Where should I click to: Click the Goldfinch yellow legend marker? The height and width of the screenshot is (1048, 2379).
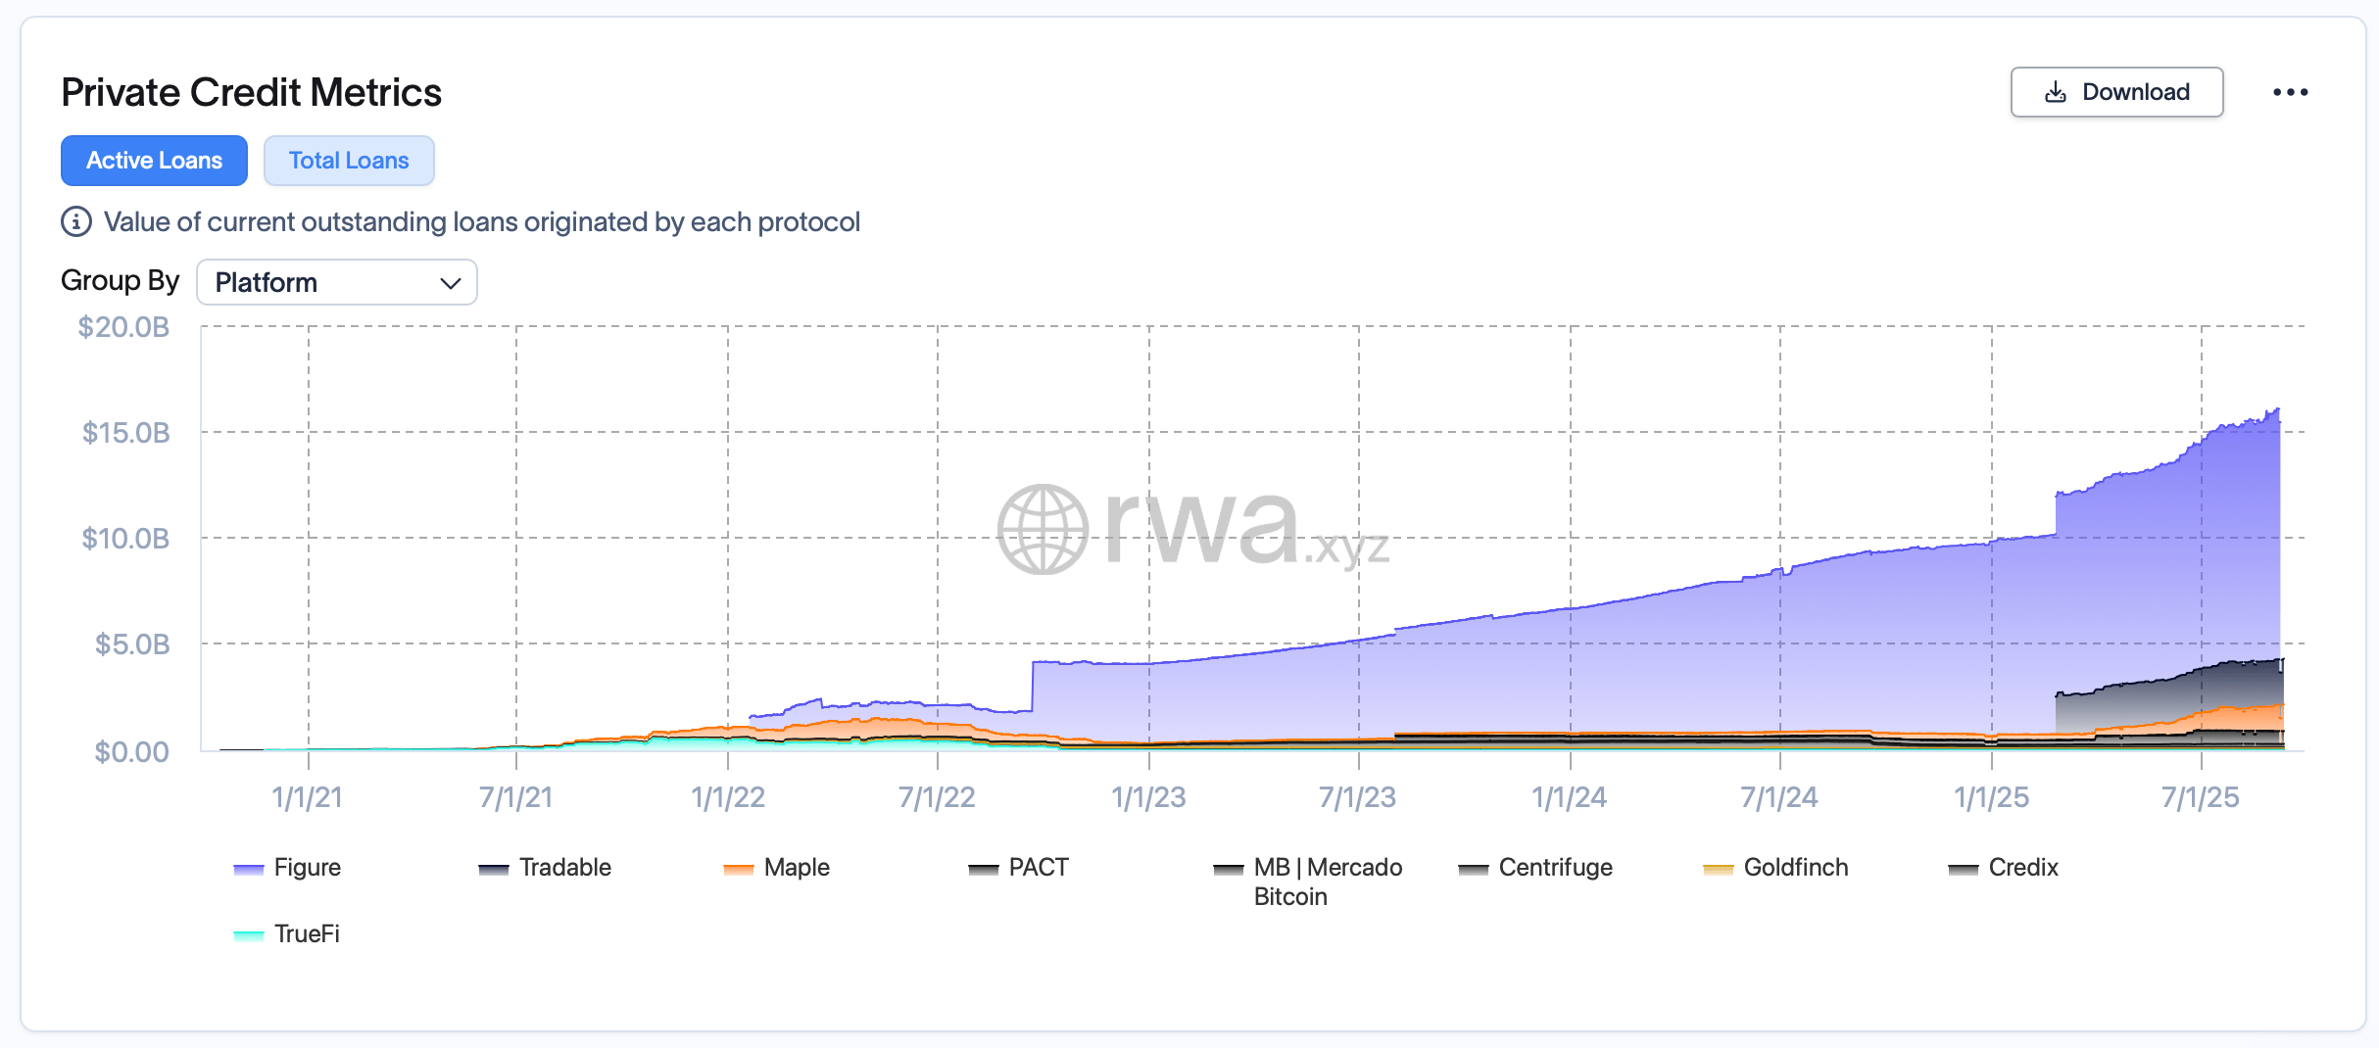coord(1718,869)
